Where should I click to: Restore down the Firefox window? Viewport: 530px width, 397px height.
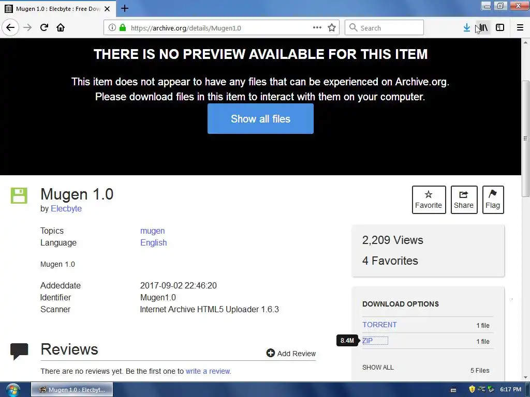500,6
